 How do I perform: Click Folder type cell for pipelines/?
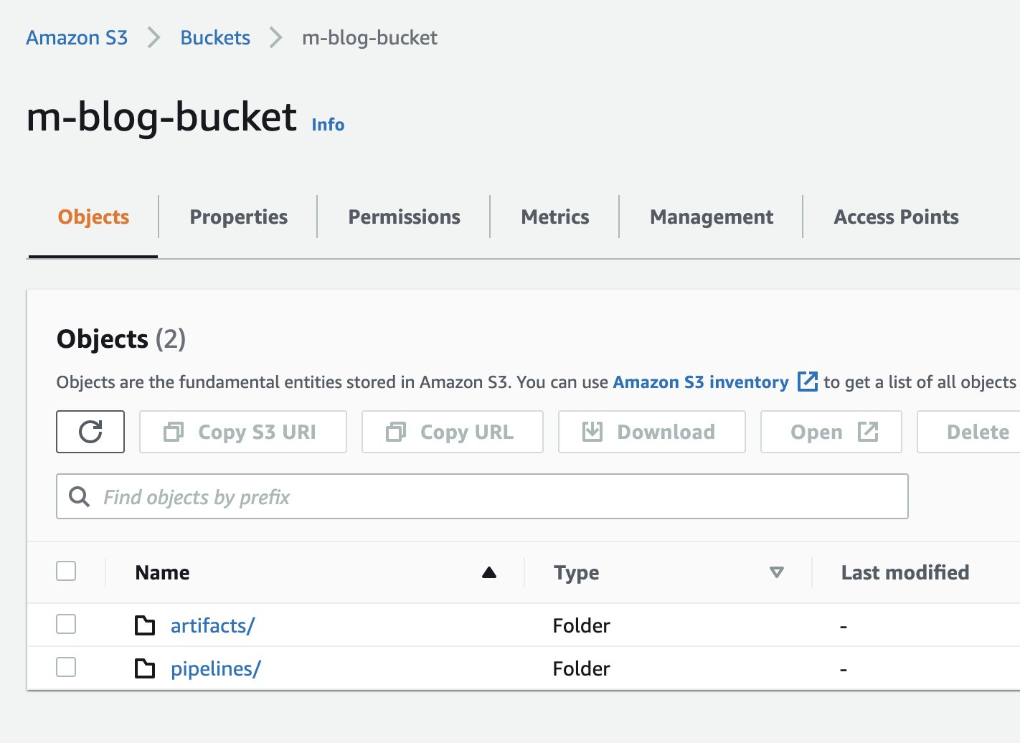click(x=581, y=668)
